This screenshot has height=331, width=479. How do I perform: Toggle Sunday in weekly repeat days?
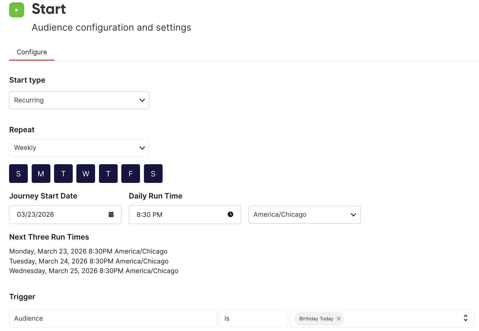(18, 174)
